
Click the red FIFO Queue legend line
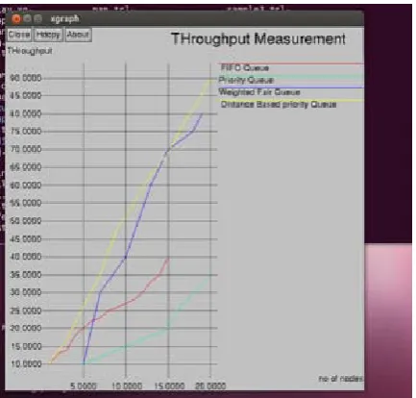pyautogui.click(x=291, y=63)
